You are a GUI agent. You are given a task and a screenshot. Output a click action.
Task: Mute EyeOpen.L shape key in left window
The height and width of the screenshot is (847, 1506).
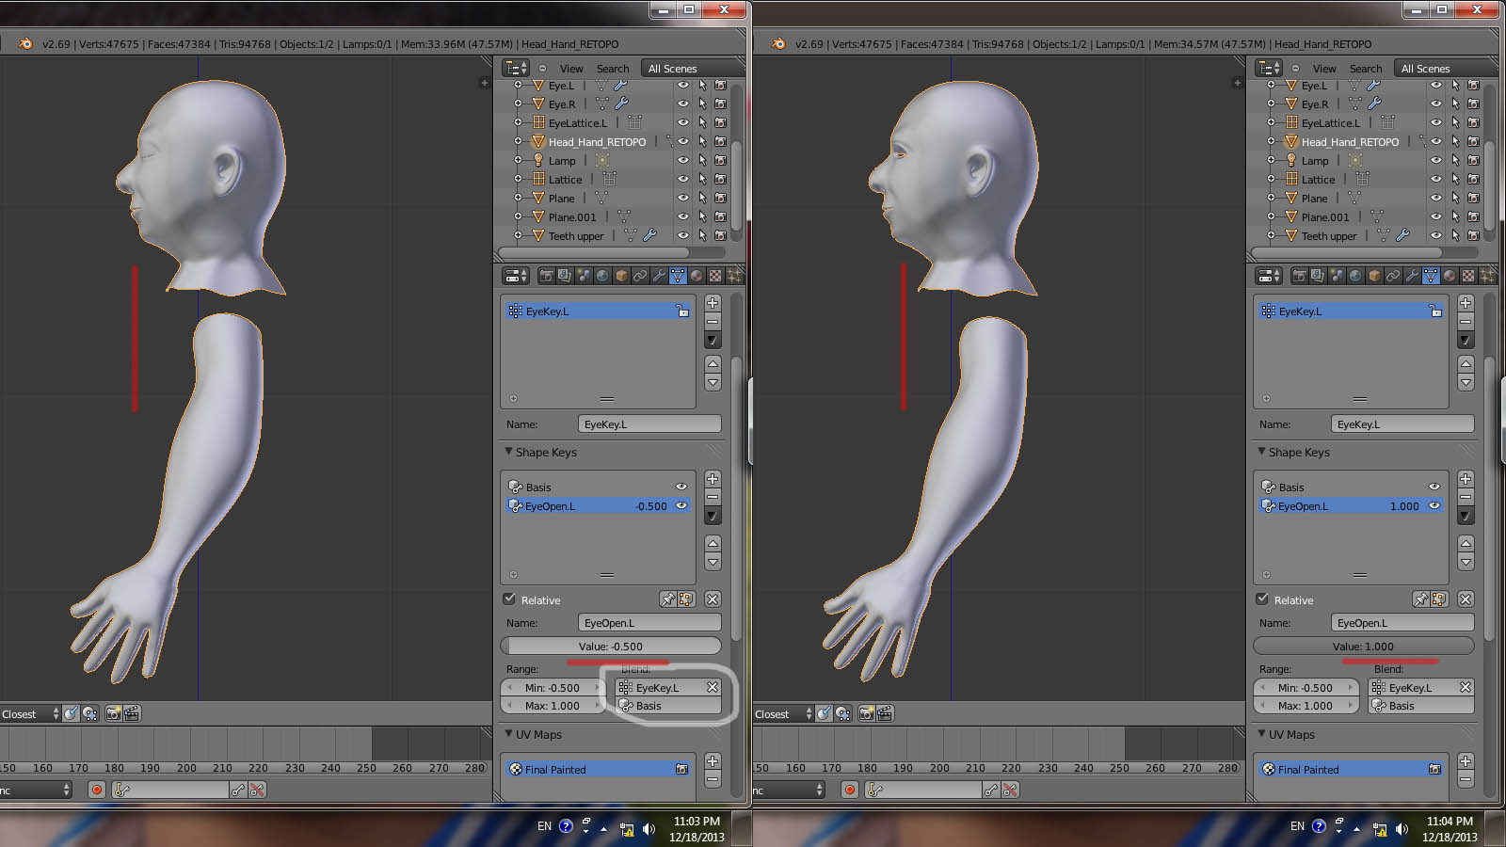pyautogui.click(x=681, y=505)
